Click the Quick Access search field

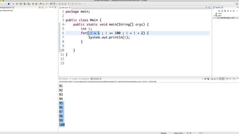[227, 4]
